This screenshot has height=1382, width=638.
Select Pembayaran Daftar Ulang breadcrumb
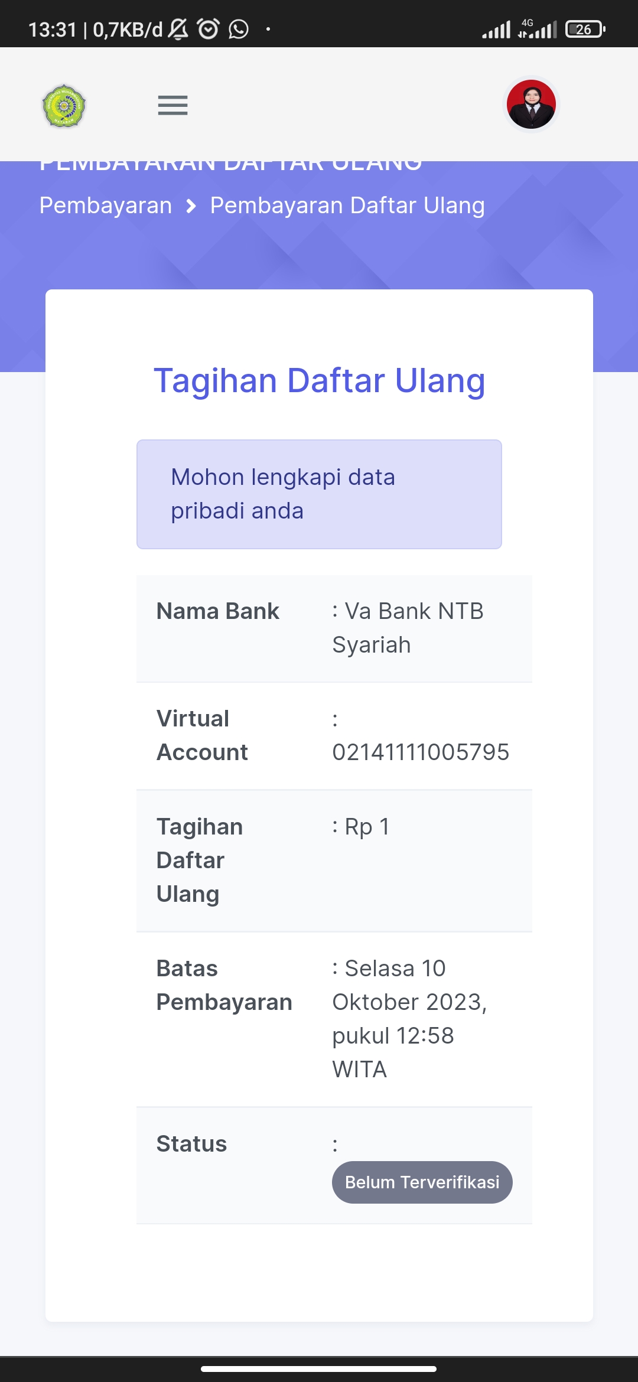click(347, 206)
